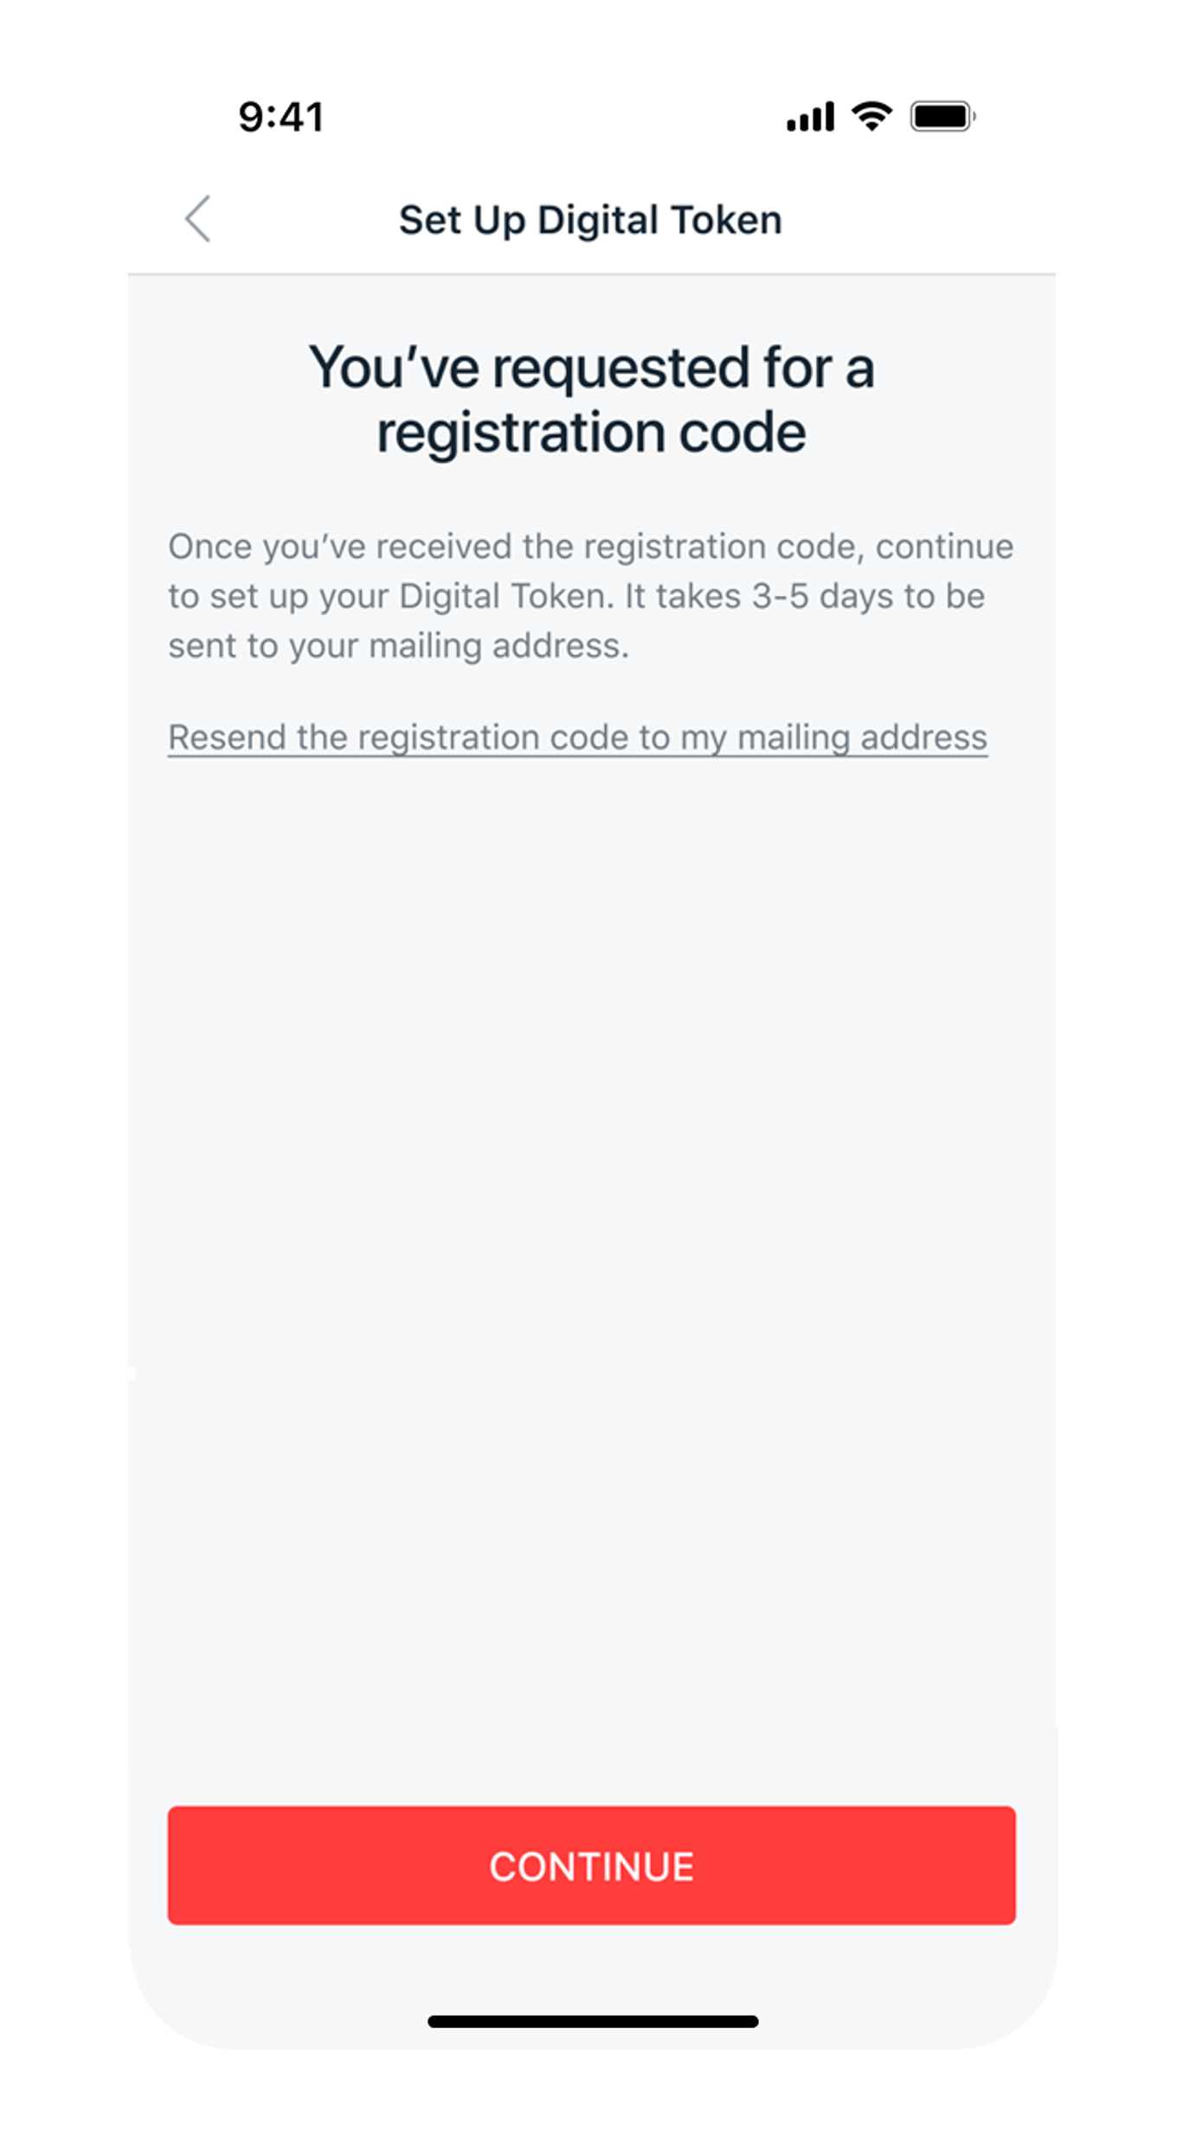Tap the word 'Token' in the header
1189x2141 pixels.
click(727, 220)
